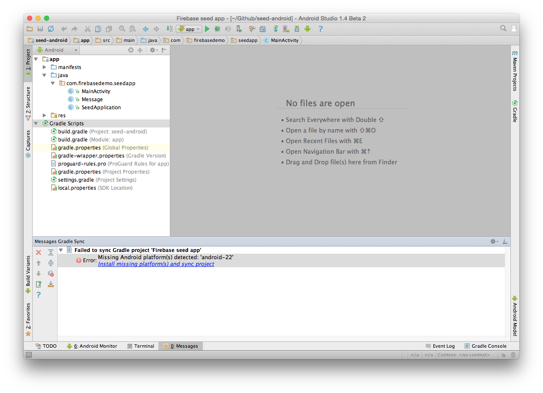
Task: Click the MainActivity breadcrumb
Action: [281, 40]
